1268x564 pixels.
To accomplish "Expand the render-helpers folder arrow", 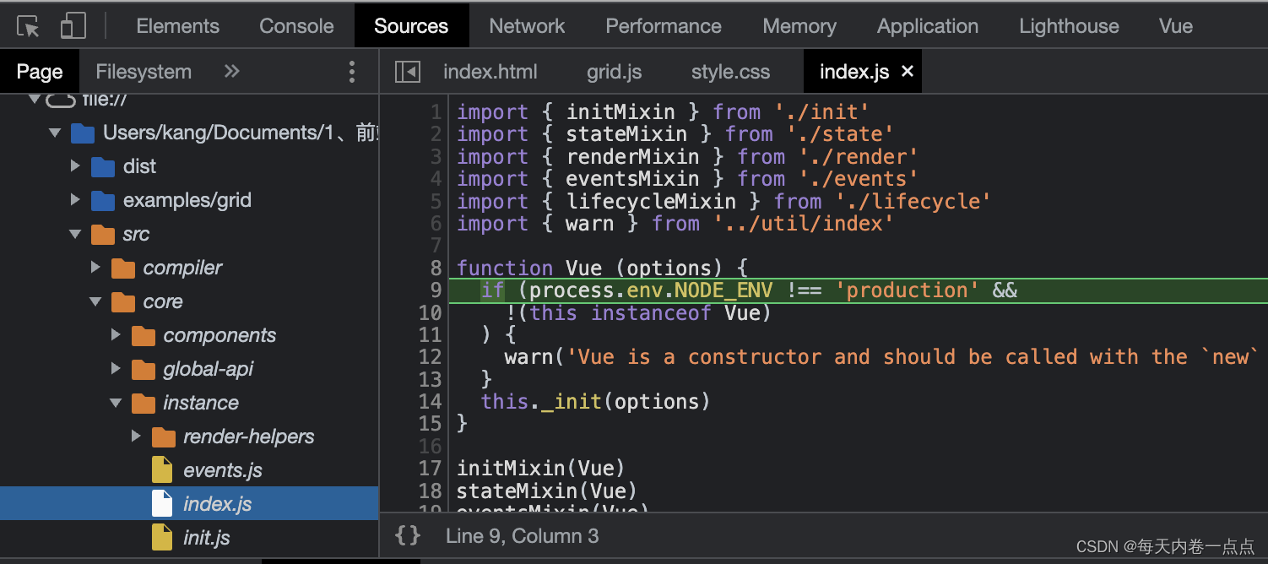I will point(136,437).
